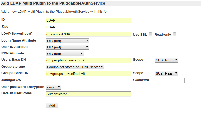Open the Login Name Attribute dropdown
Image resolution: width=201 pixels, height=114 pixels.
click(68, 41)
